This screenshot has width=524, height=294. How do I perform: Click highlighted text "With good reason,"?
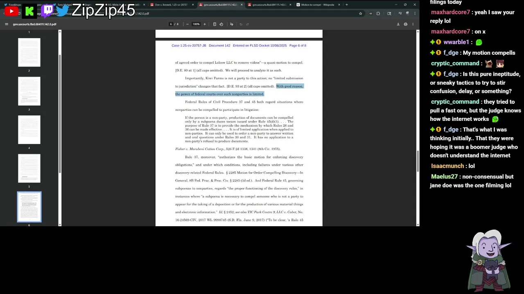pos(290,86)
